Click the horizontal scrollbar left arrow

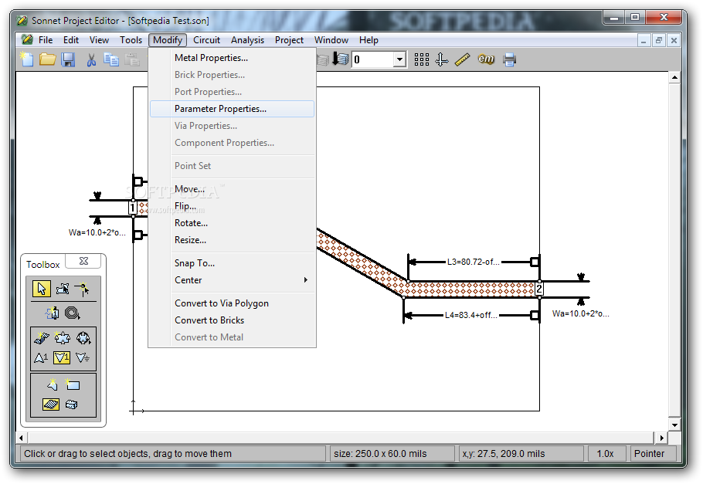[x=22, y=438]
